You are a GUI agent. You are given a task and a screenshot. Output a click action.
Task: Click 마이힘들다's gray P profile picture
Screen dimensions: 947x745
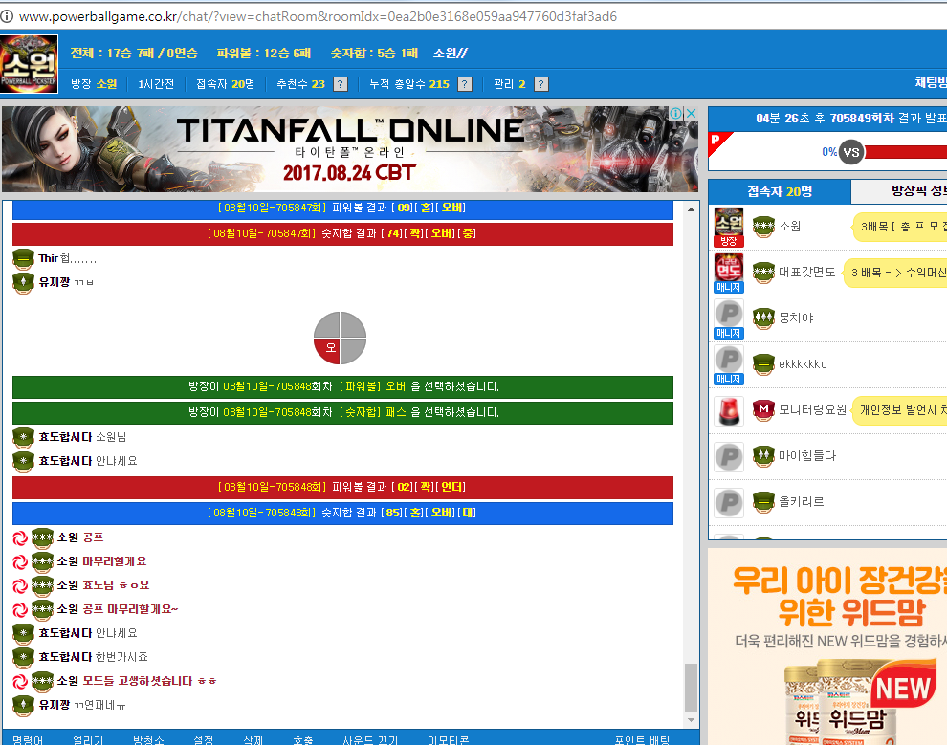pyautogui.click(x=729, y=456)
